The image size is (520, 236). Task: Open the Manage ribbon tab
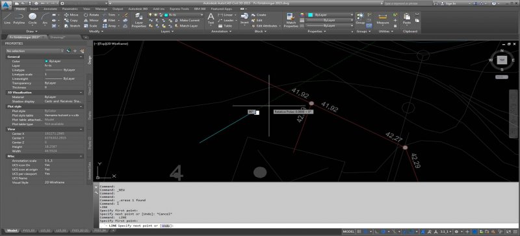point(101,9)
